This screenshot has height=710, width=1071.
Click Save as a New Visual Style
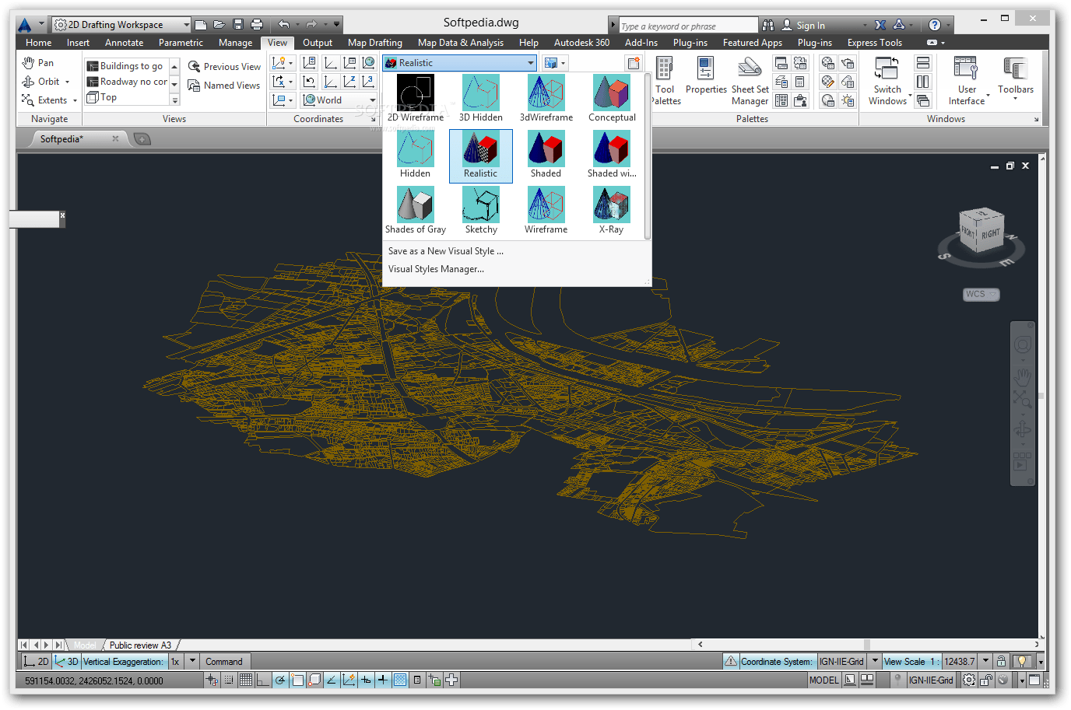(445, 250)
